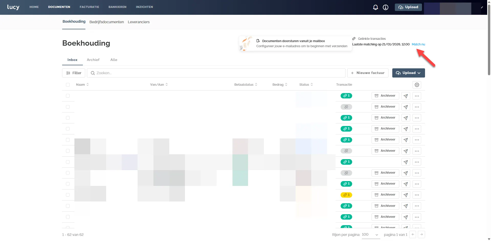Click the Nieuwe factuur button

[x=368, y=73]
